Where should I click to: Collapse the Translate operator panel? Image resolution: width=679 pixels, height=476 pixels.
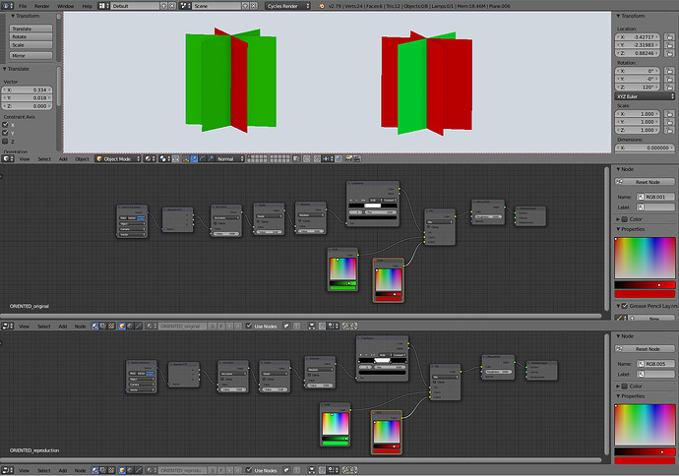click(x=5, y=69)
